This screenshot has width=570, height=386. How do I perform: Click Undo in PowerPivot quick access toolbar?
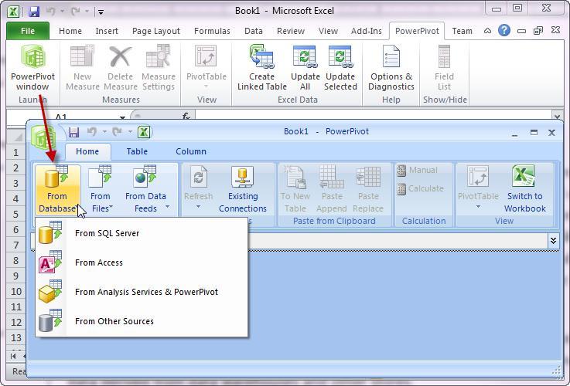[92, 132]
